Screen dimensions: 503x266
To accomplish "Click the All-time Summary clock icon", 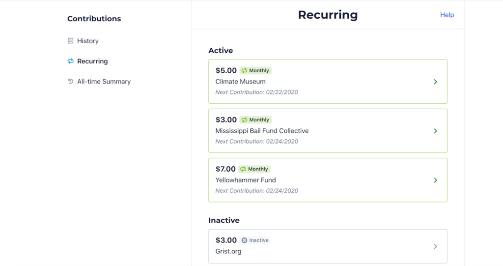I will point(71,81).
